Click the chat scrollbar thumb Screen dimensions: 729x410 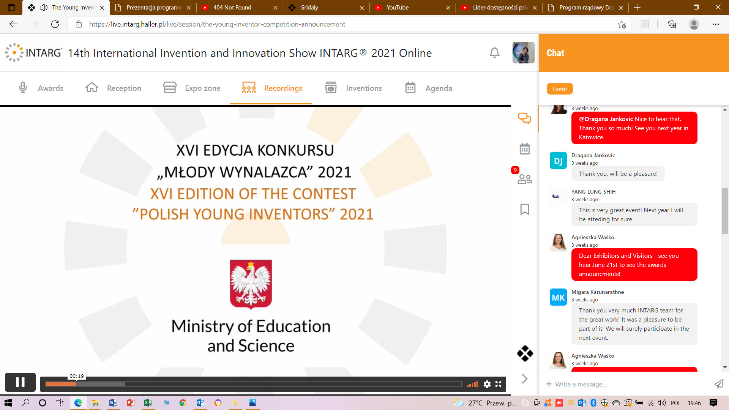[x=725, y=211]
